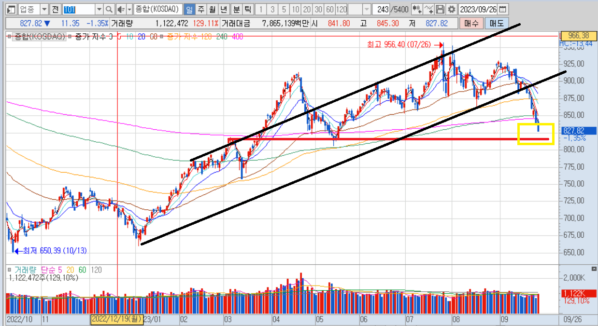Image resolution: width=598 pixels, height=326 pixels.
Task: Click the 매수 buy button
Action: point(470,23)
